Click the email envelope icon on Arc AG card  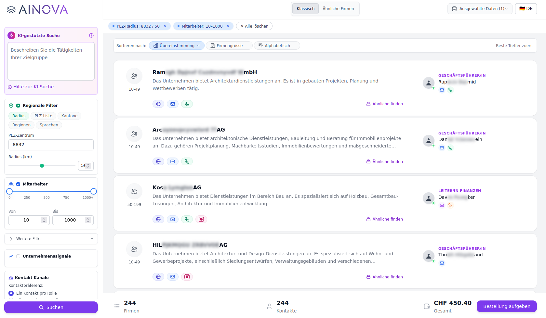coord(173,161)
